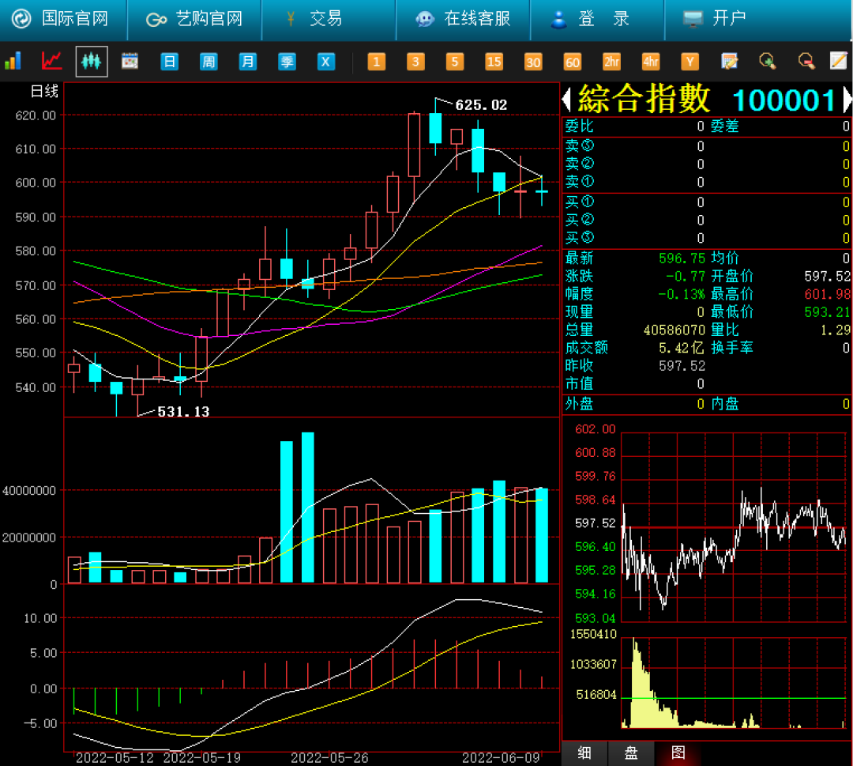
Task: Switch to monthly period 月 button
Action: pyautogui.click(x=247, y=62)
